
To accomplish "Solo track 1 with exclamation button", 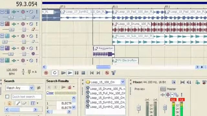I will [x=37, y=12].
